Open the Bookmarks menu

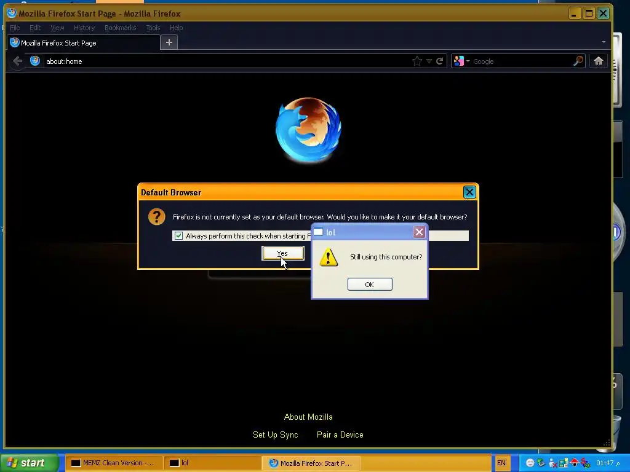(120, 28)
